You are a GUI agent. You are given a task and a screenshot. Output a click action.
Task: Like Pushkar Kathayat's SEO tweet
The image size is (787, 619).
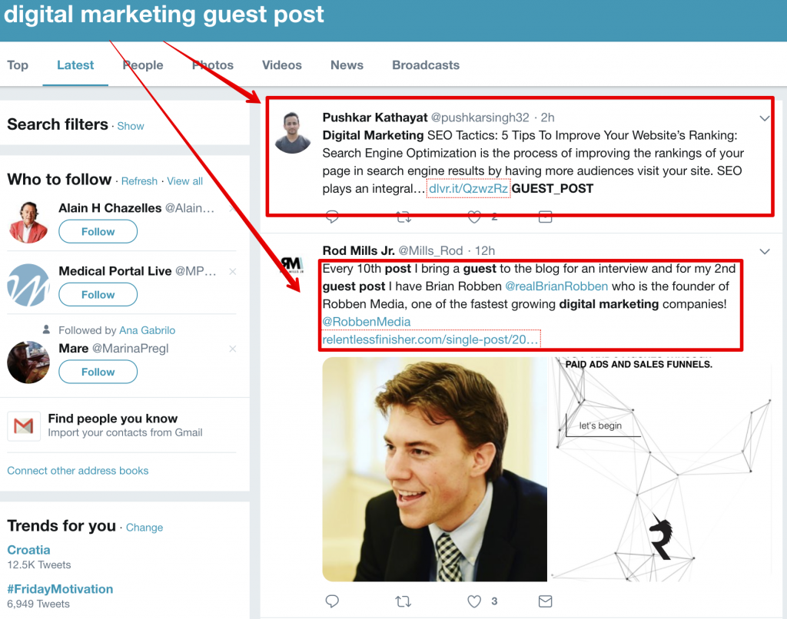point(475,217)
